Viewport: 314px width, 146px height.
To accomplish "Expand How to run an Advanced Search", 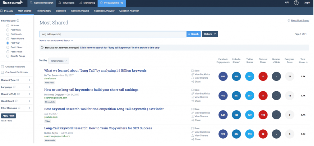I will (56, 40).
